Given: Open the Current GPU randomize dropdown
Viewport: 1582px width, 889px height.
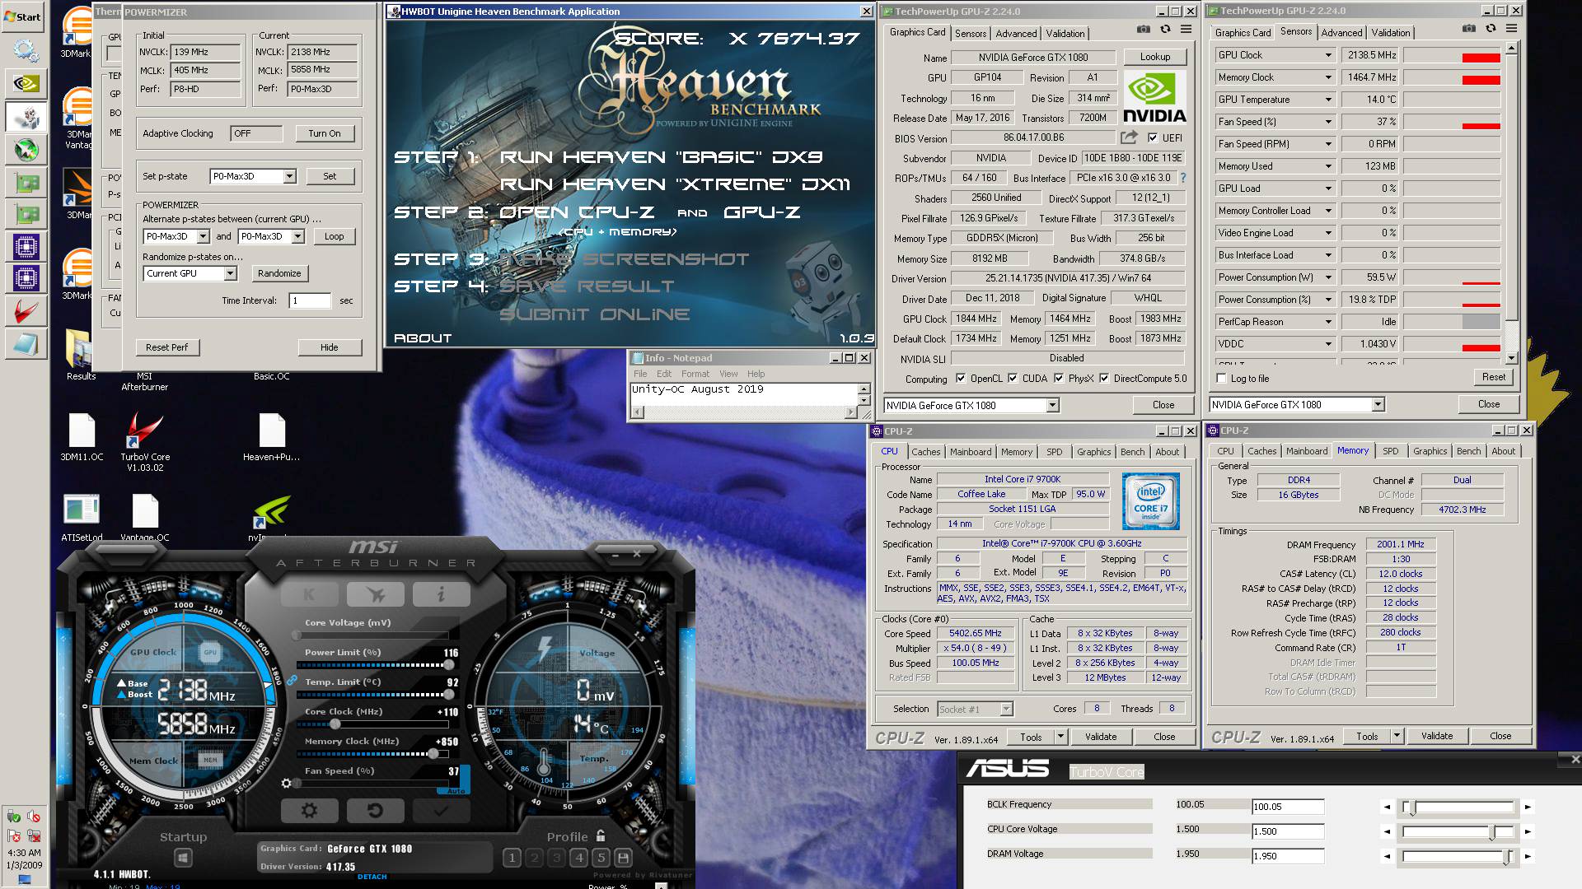Looking at the screenshot, I should (231, 273).
